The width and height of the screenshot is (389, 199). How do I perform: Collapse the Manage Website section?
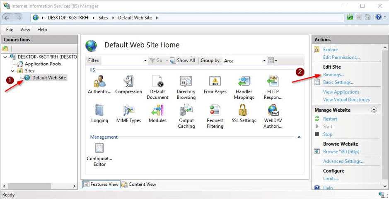pyautogui.click(x=374, y=110)
